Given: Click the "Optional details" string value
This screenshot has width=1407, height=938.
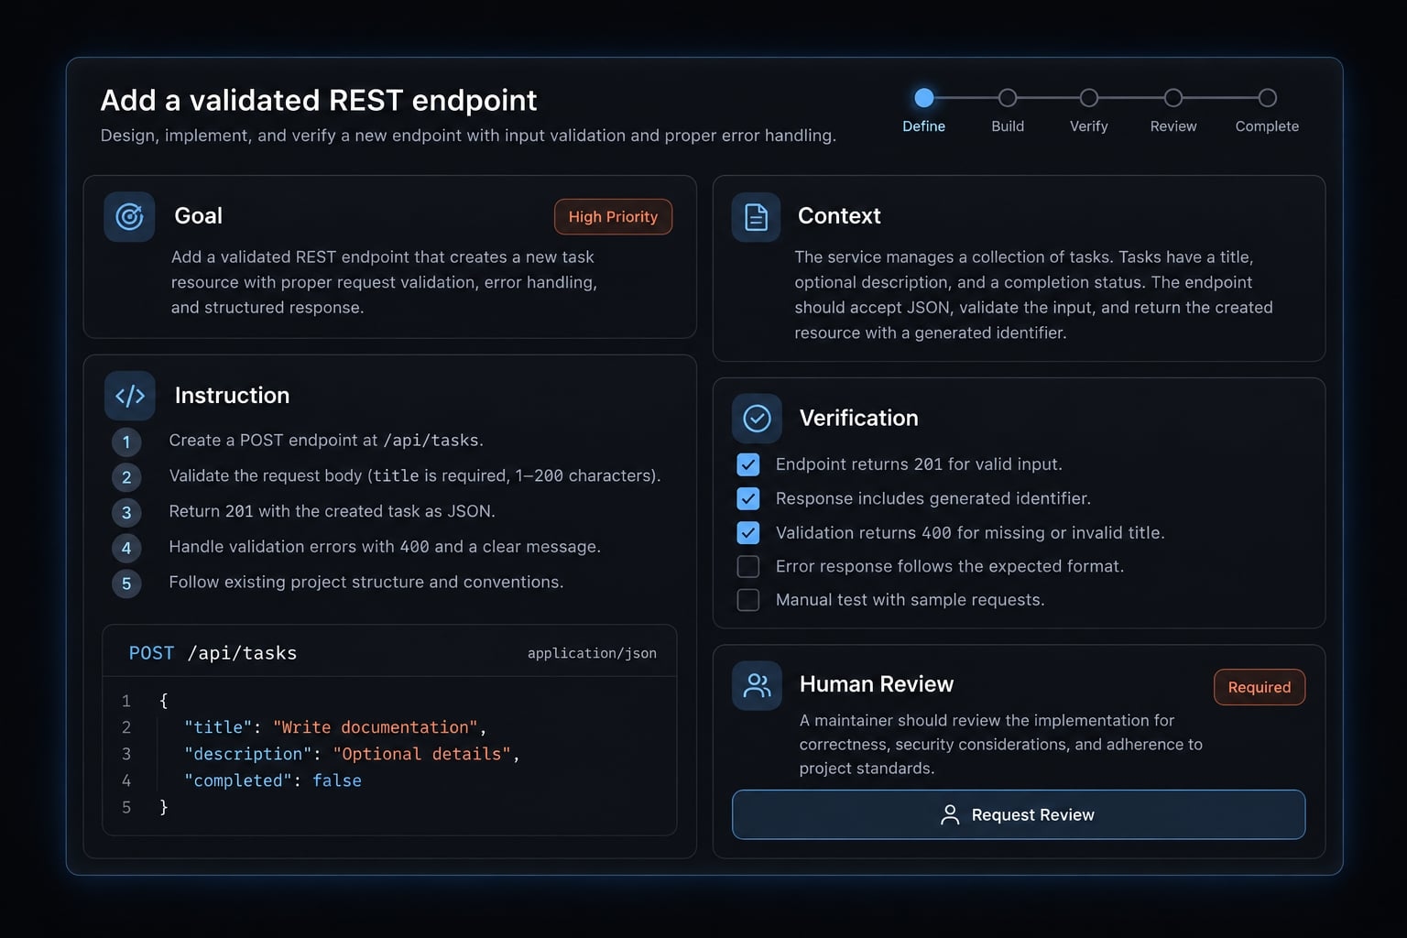Looking at the screenshot, I should click(421, 754).
